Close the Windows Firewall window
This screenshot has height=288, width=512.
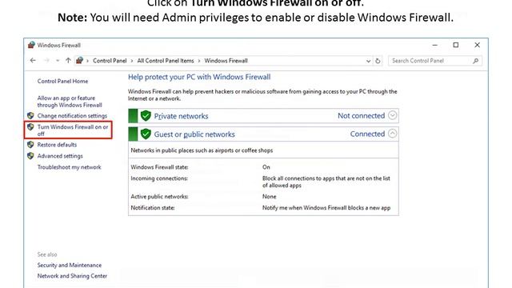tap(477, 45)
